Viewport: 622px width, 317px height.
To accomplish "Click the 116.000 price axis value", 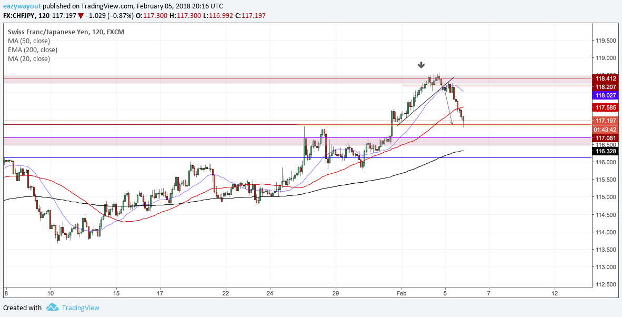I will click(607, 162).
